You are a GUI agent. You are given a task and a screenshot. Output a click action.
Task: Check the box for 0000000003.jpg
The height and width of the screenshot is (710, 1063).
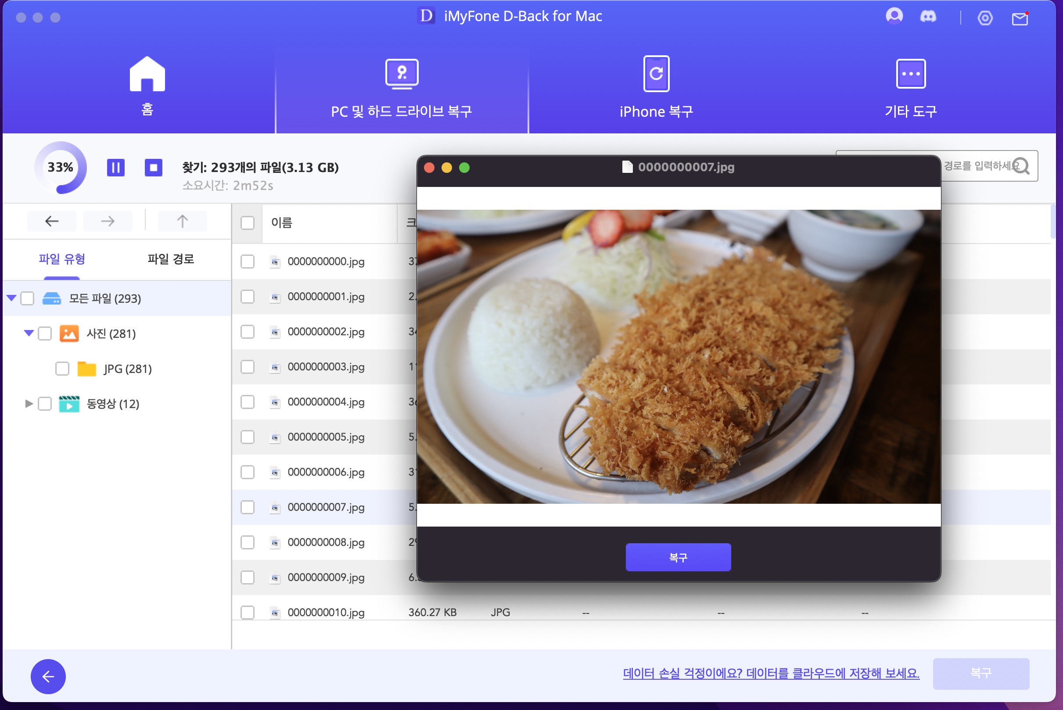247,367
